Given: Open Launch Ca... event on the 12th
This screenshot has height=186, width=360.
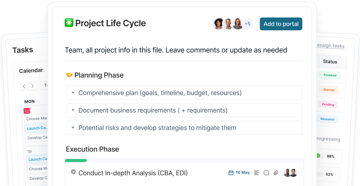Looking at the screenshot, I should click(x=37, y=128).
